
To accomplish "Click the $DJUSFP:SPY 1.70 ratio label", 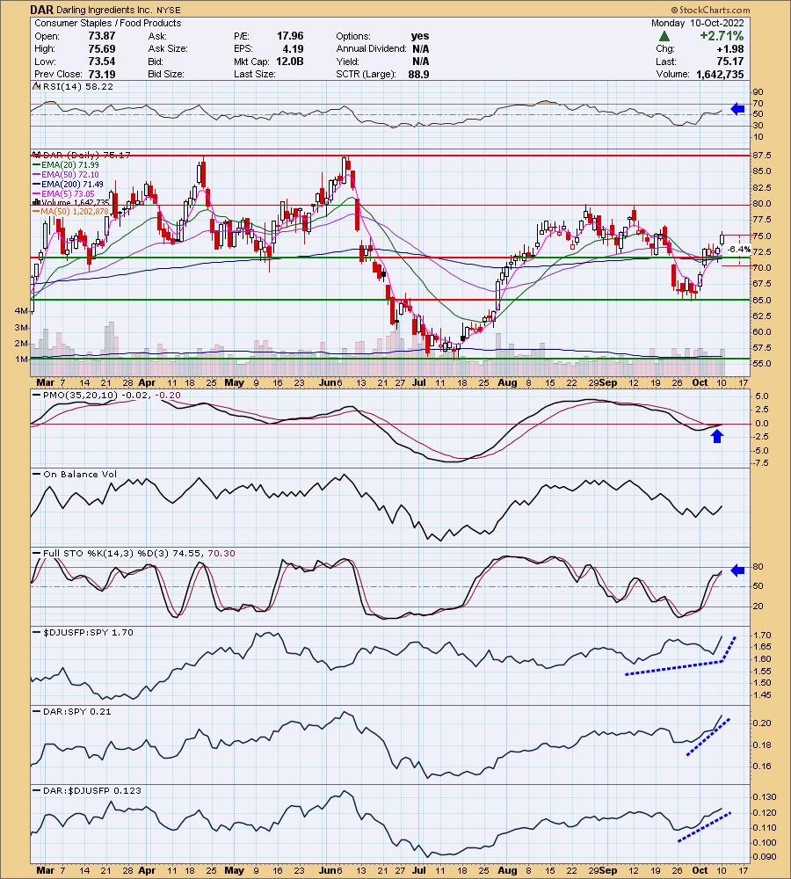I will tap(89, 632).
